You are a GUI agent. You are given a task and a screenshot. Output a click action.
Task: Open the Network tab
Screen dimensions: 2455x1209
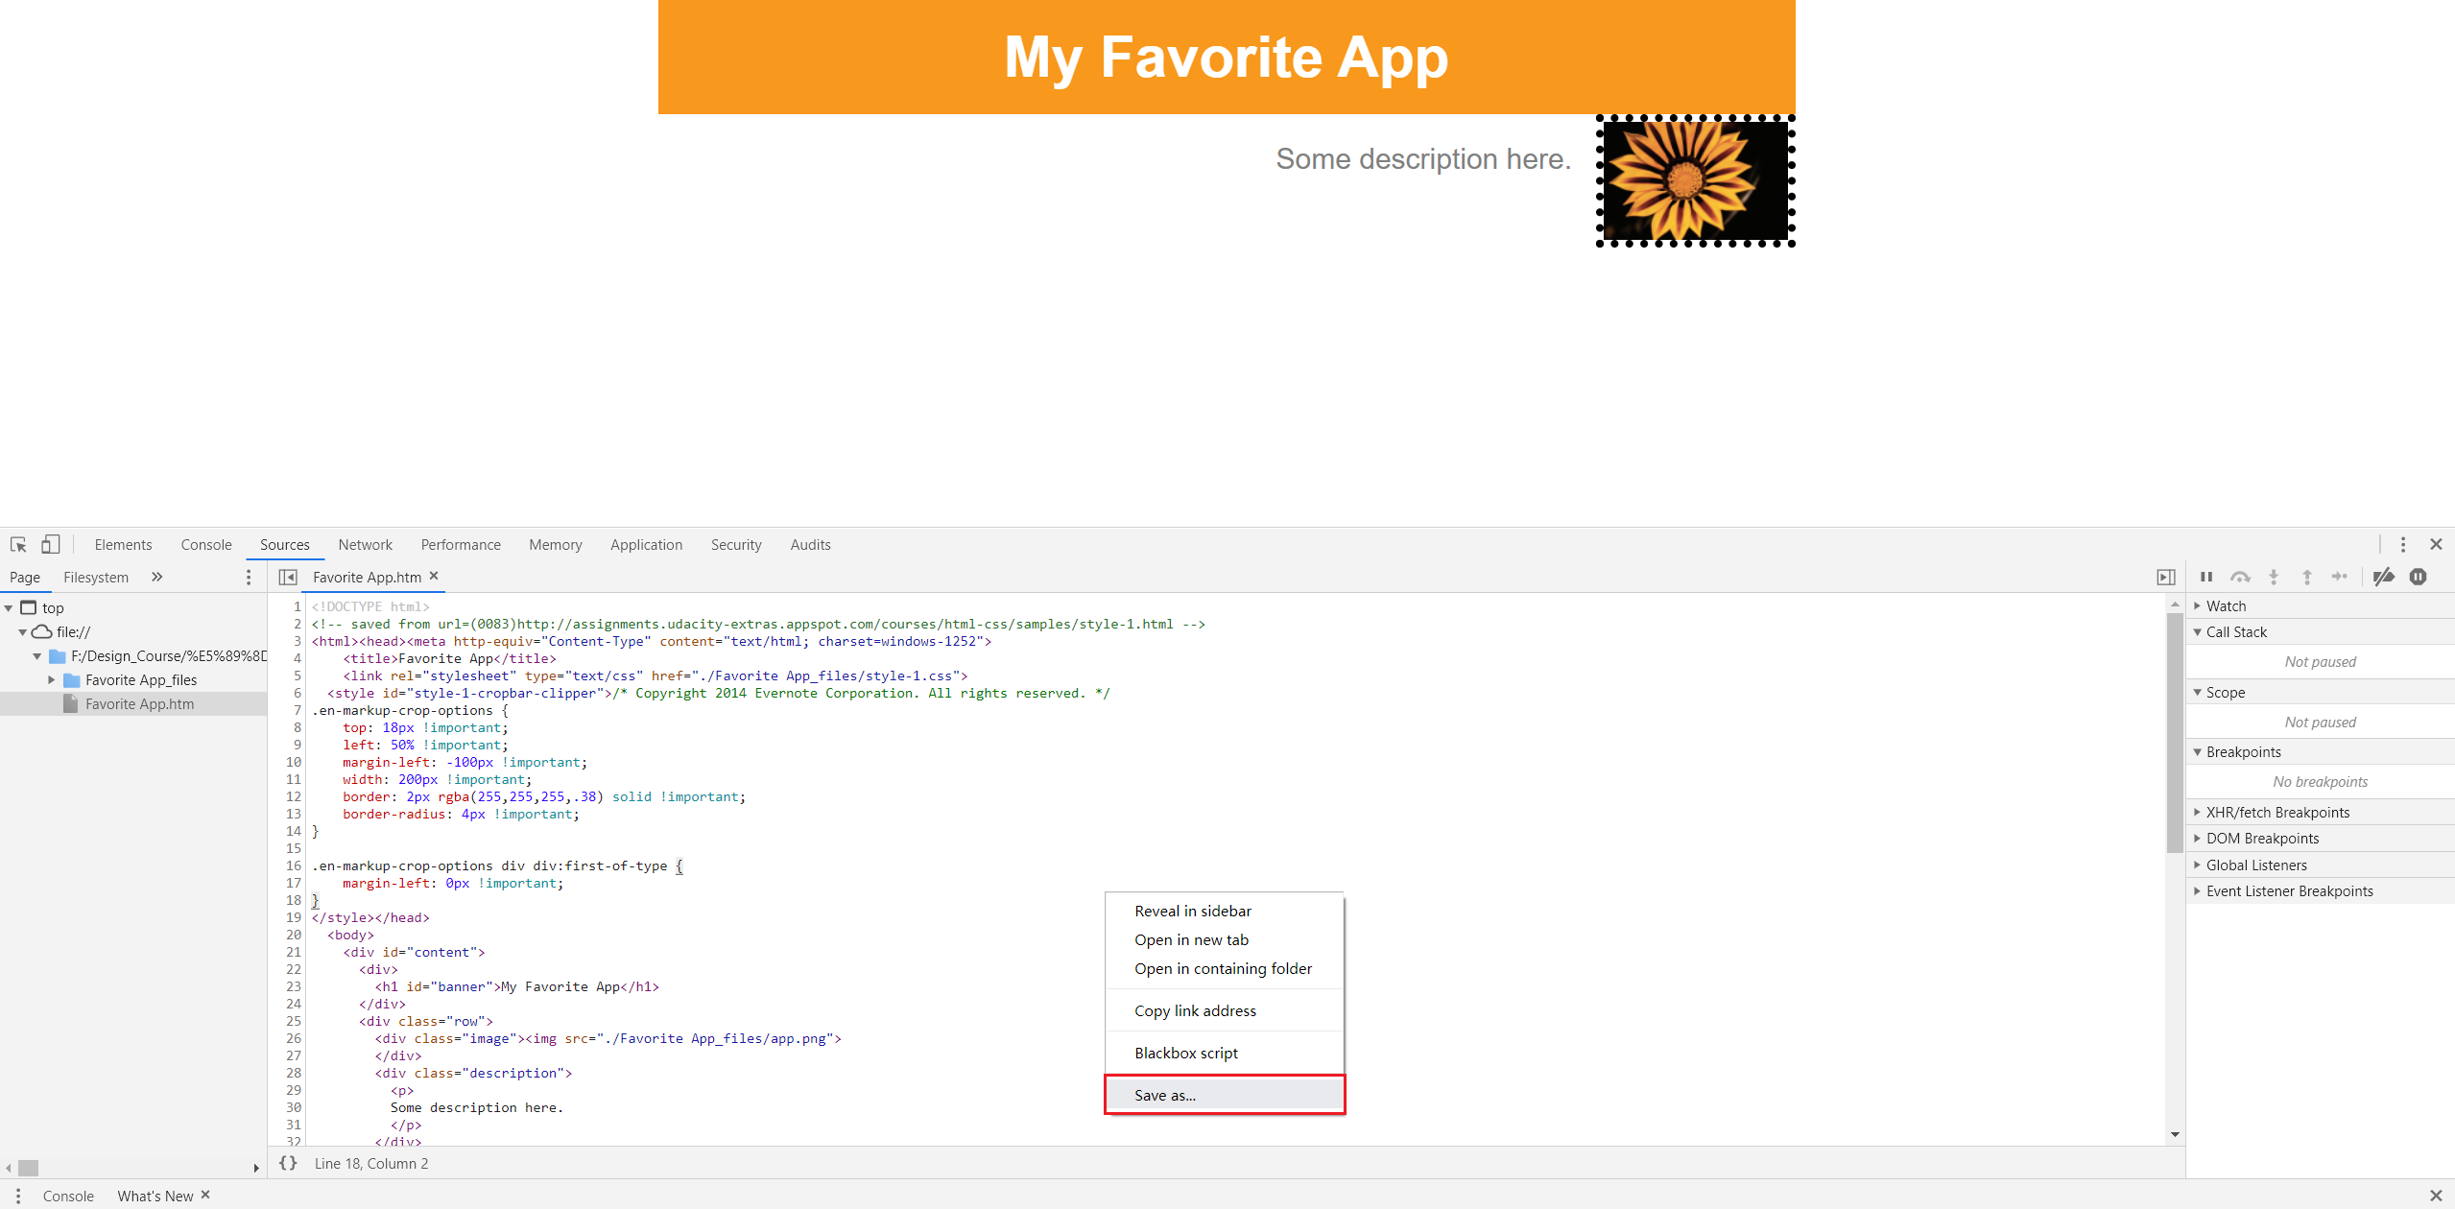[365, 545]
